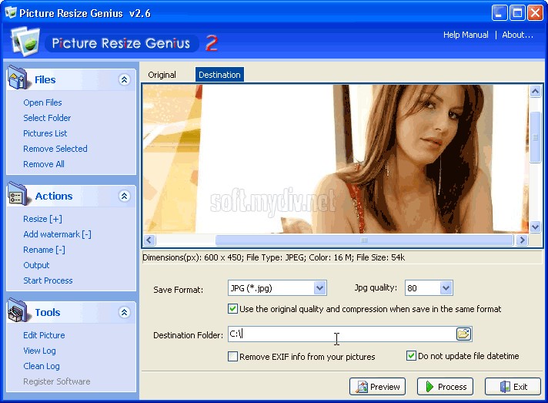Open the Rename [-] action
The height and width of the screenshot is (403, 548).
(44, 250)
